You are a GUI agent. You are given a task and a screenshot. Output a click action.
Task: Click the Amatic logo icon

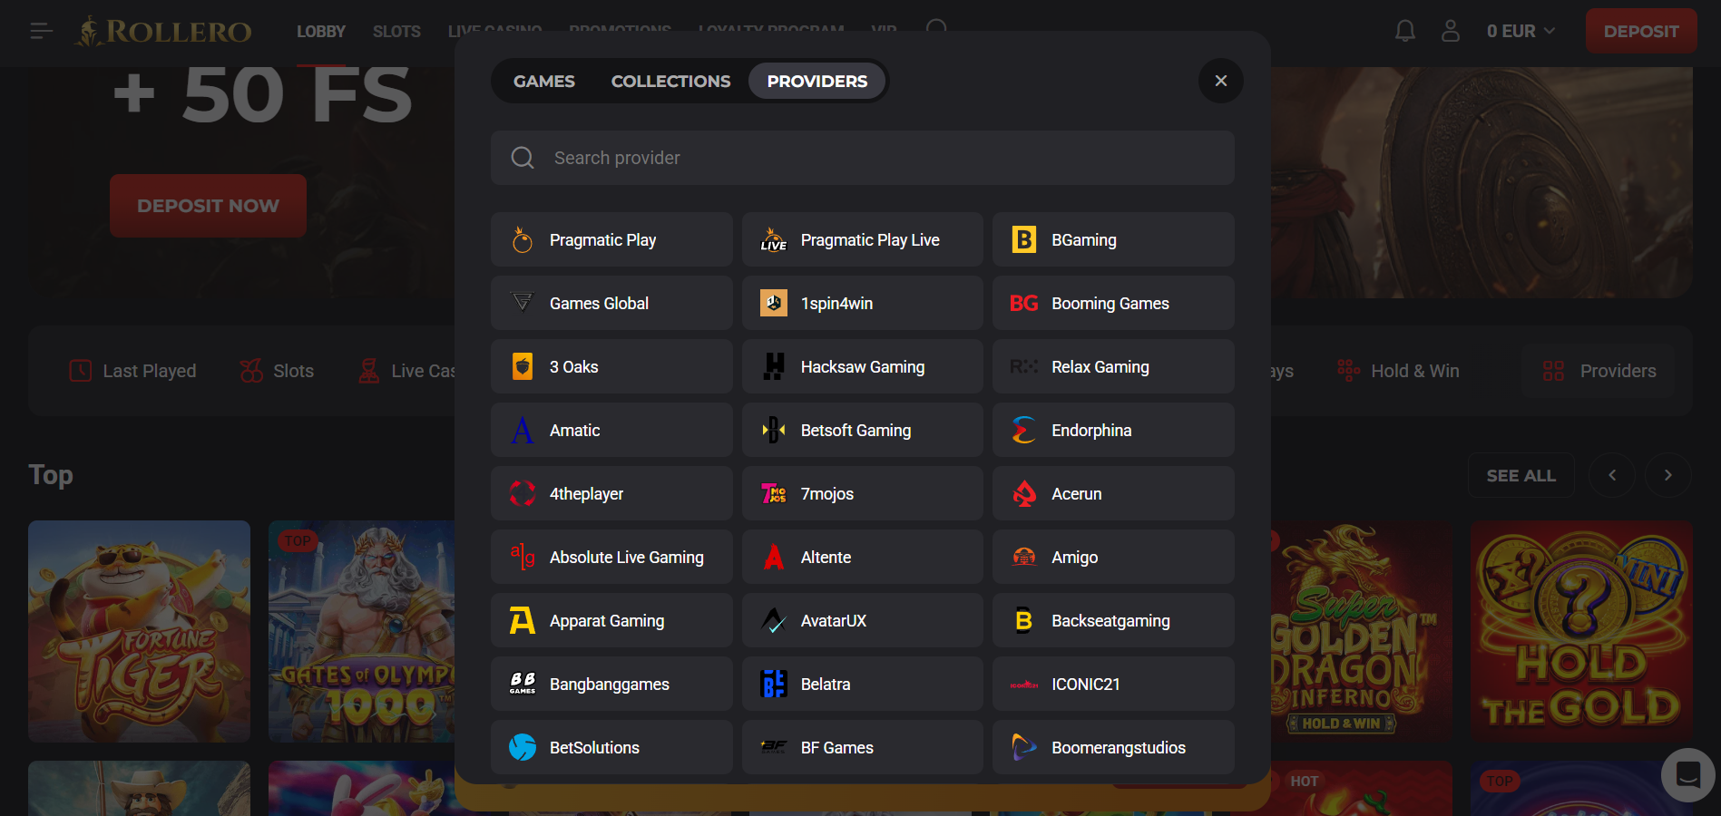523,430
